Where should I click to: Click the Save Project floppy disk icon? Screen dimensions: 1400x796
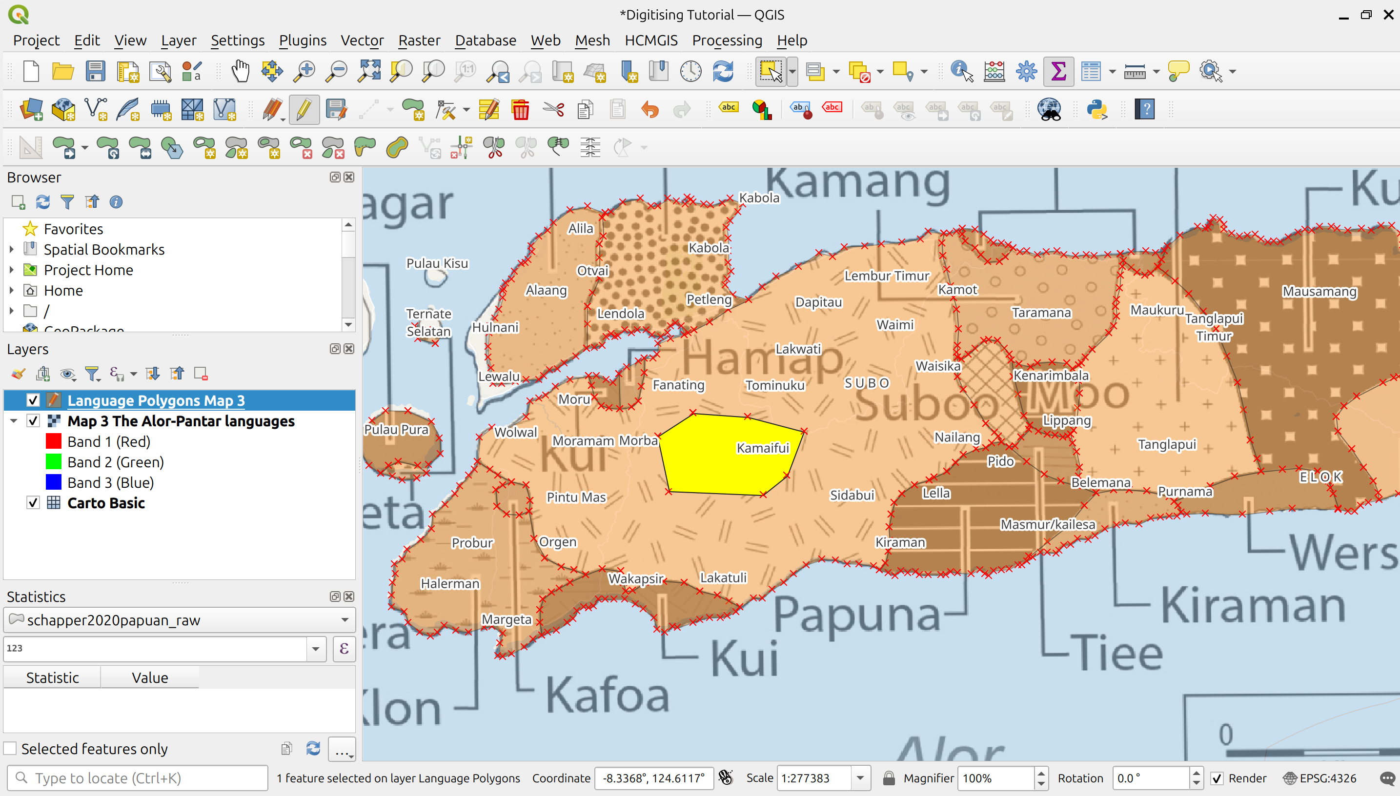pyautogui.click(x=95, y=72)
